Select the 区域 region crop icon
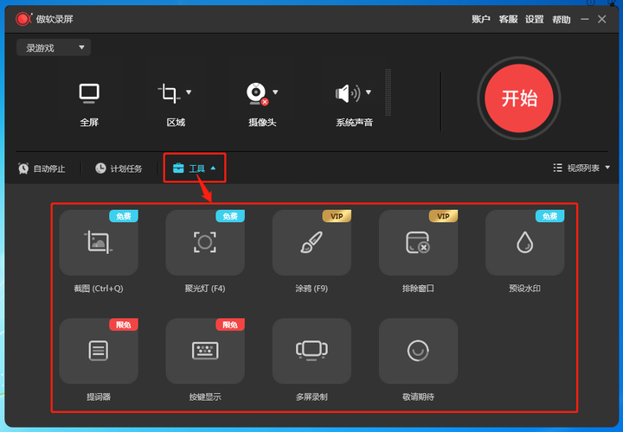Screen dimensions: 623x432 pos(170,93)
